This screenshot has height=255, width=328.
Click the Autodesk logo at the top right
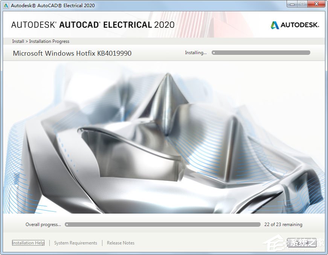[x=295, y=26]
